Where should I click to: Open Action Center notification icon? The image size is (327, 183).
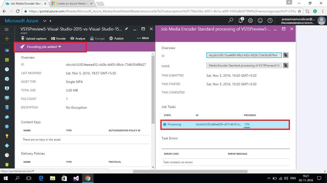pos(319,178)
